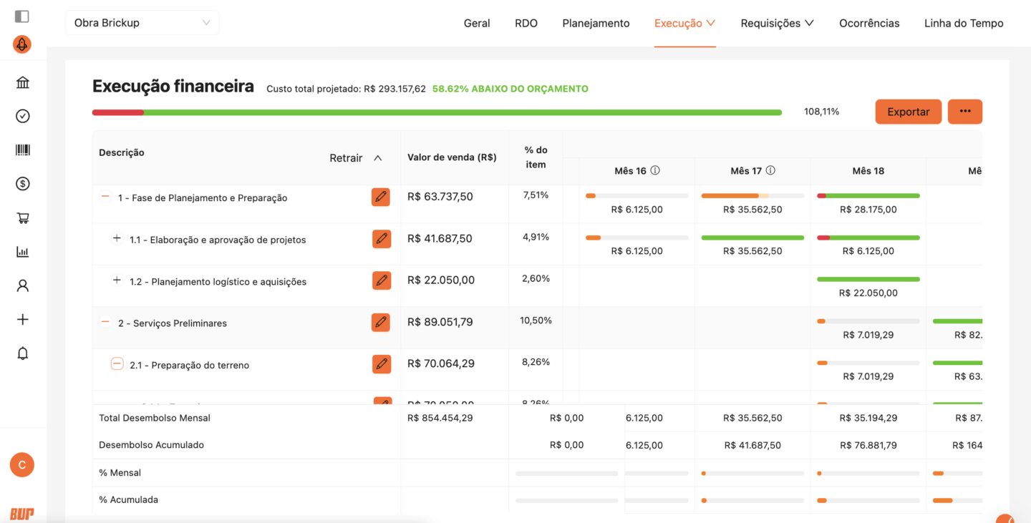Show info icon for Mês 17
The image size is (1031, 523).
click(770, 170)
